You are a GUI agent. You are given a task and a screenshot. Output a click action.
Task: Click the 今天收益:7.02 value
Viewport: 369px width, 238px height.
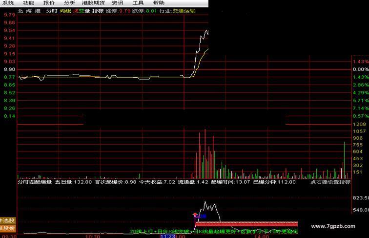tap(157, 182)
